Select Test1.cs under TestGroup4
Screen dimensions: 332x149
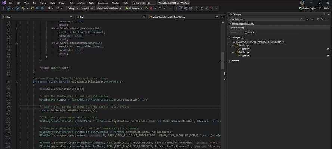coord(245,56)
